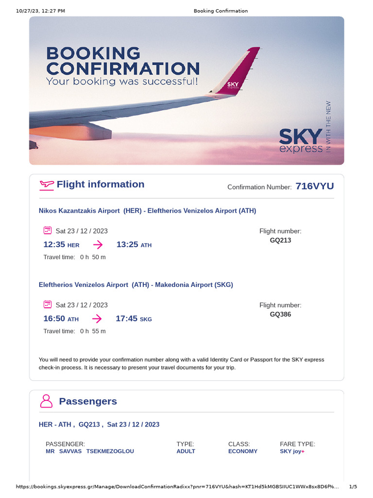Click the calendar icon for the HER-ATH flight
The width and height of the screenshot is (373, 498).
tap(48, 231)
